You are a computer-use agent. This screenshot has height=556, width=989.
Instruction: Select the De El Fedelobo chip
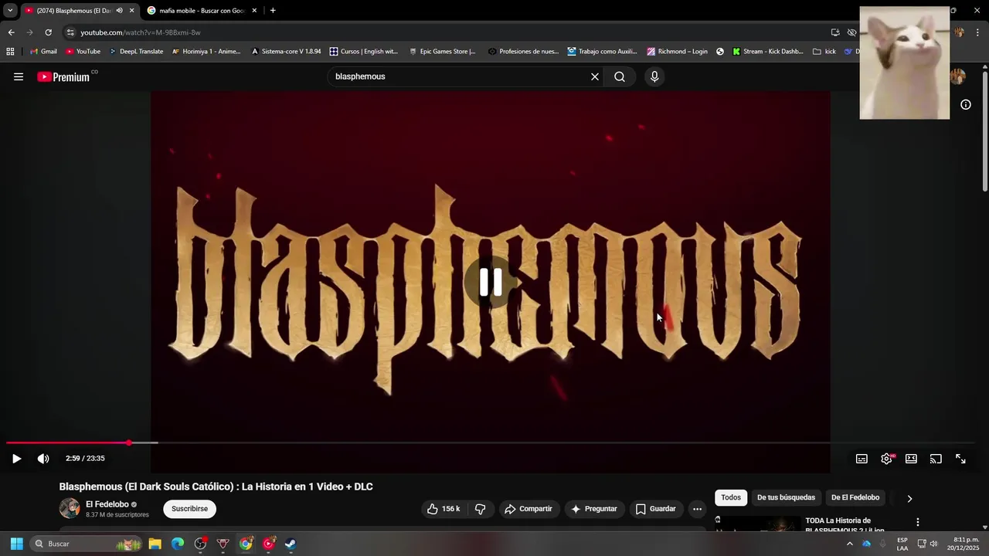[855, 498]
